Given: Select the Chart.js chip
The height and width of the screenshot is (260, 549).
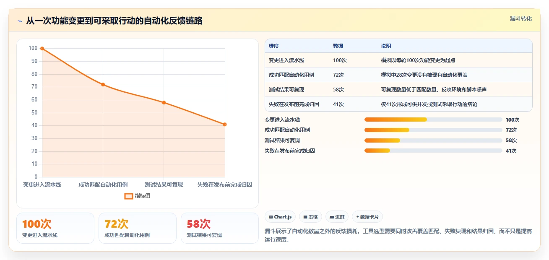Looking at the screenshot, I should pos(280,217).
